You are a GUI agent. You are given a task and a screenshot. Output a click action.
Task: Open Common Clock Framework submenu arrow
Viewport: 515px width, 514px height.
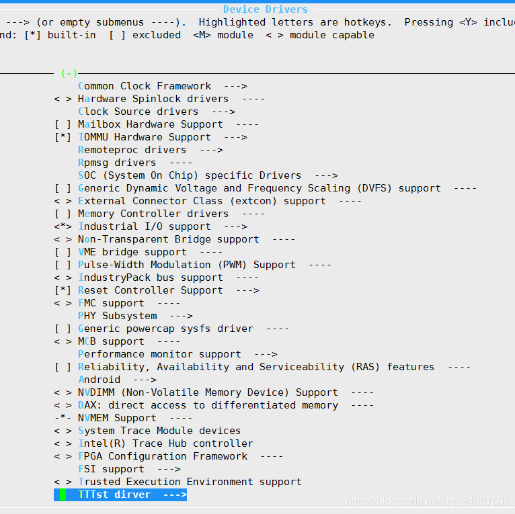pos(235,86)
